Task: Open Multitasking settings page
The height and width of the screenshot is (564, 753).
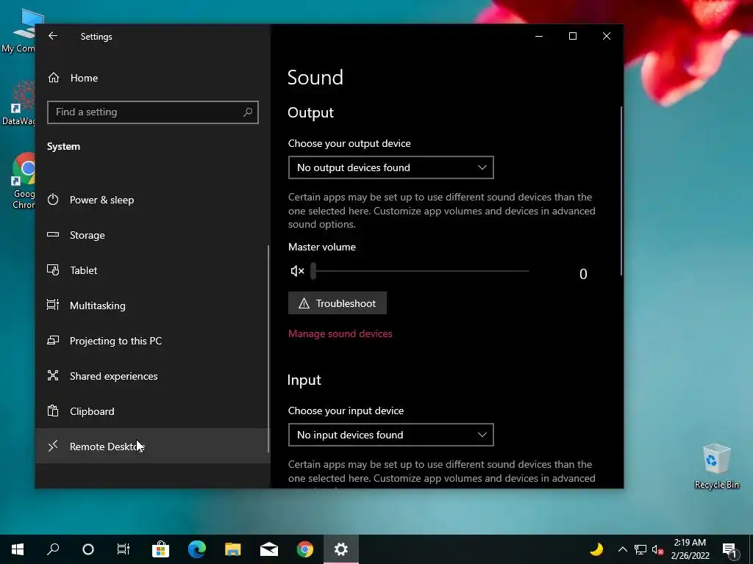Action: (x=153, y=305)
